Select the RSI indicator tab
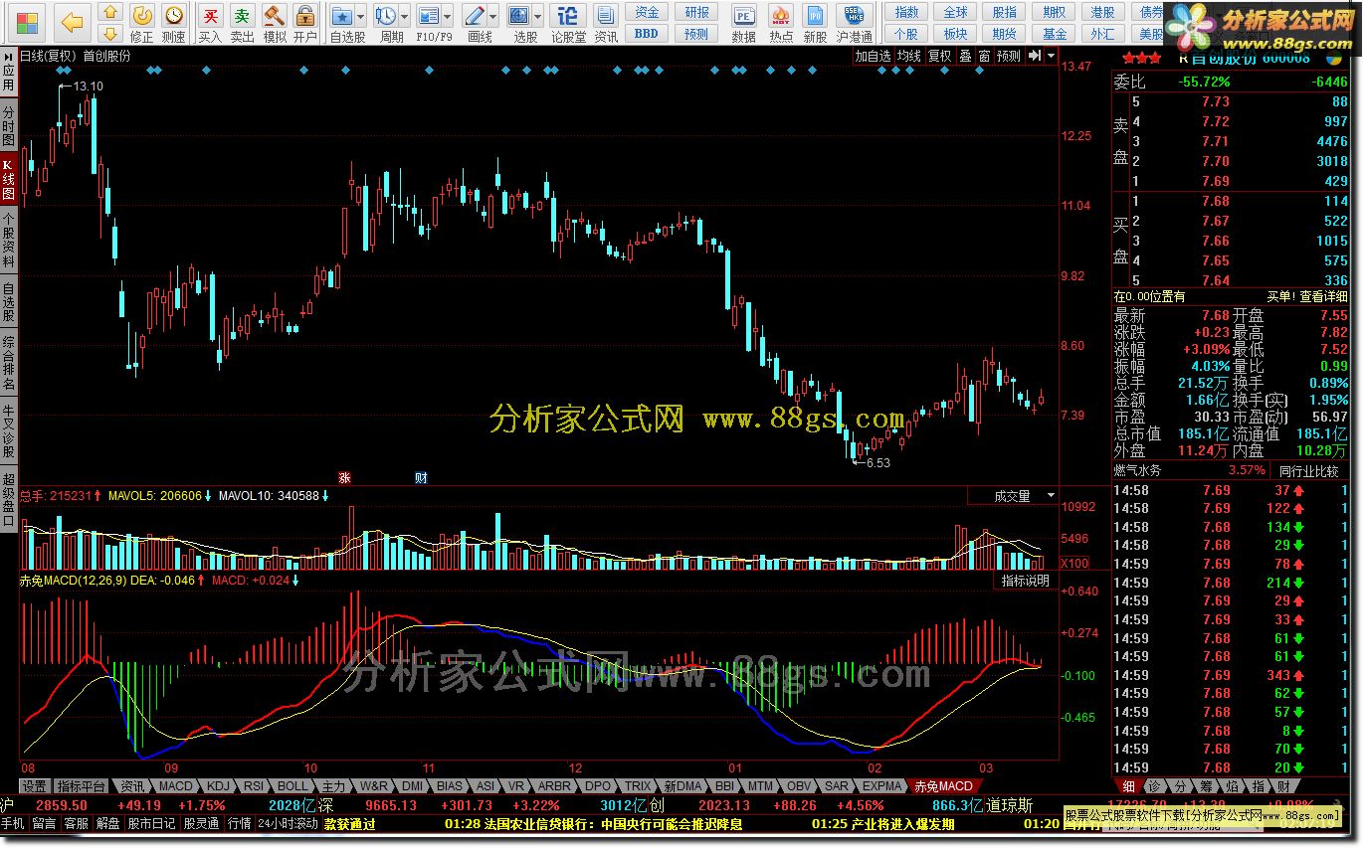 (x=254, y=786)
